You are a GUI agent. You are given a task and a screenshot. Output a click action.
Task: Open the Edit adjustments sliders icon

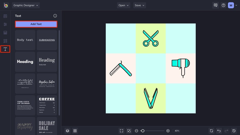(5, 24)
